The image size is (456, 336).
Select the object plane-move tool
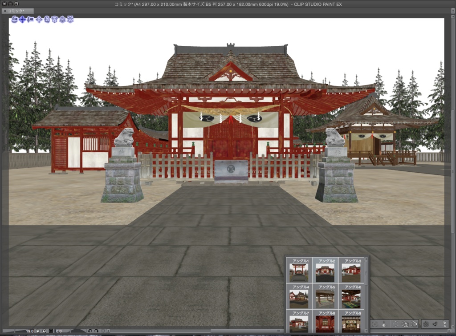47,20
